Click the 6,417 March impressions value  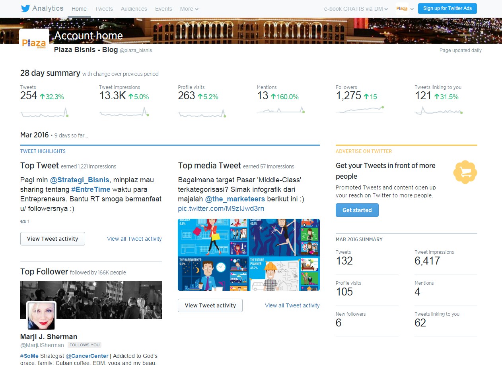[427, 261]
